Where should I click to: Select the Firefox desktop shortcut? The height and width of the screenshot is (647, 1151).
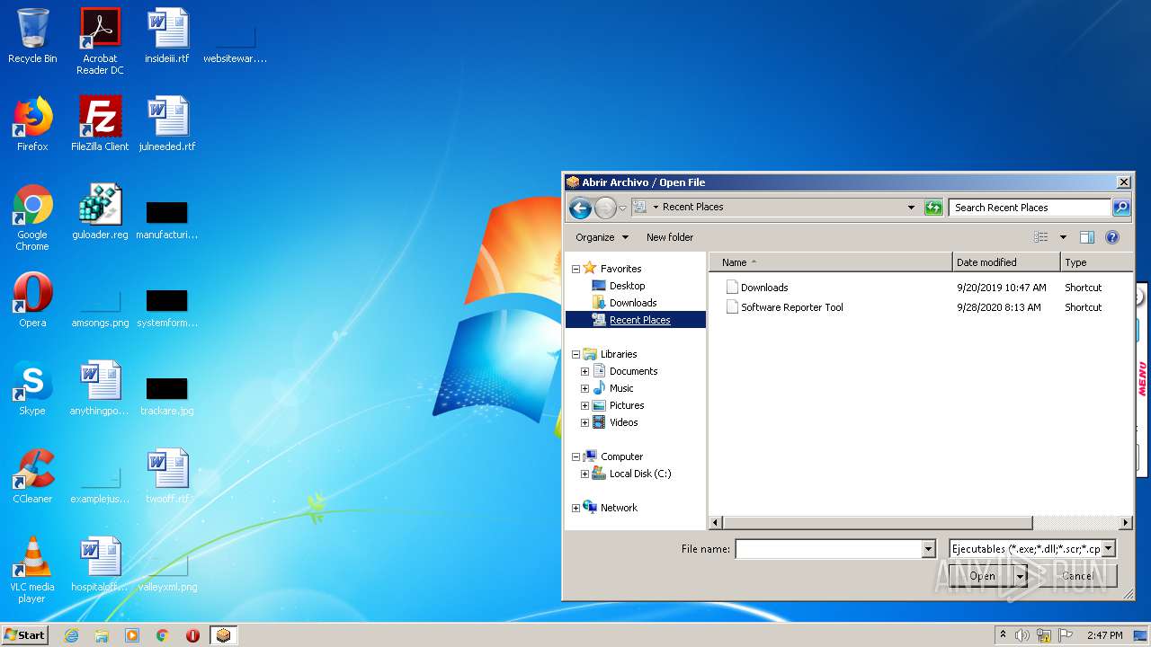[32, 124]
